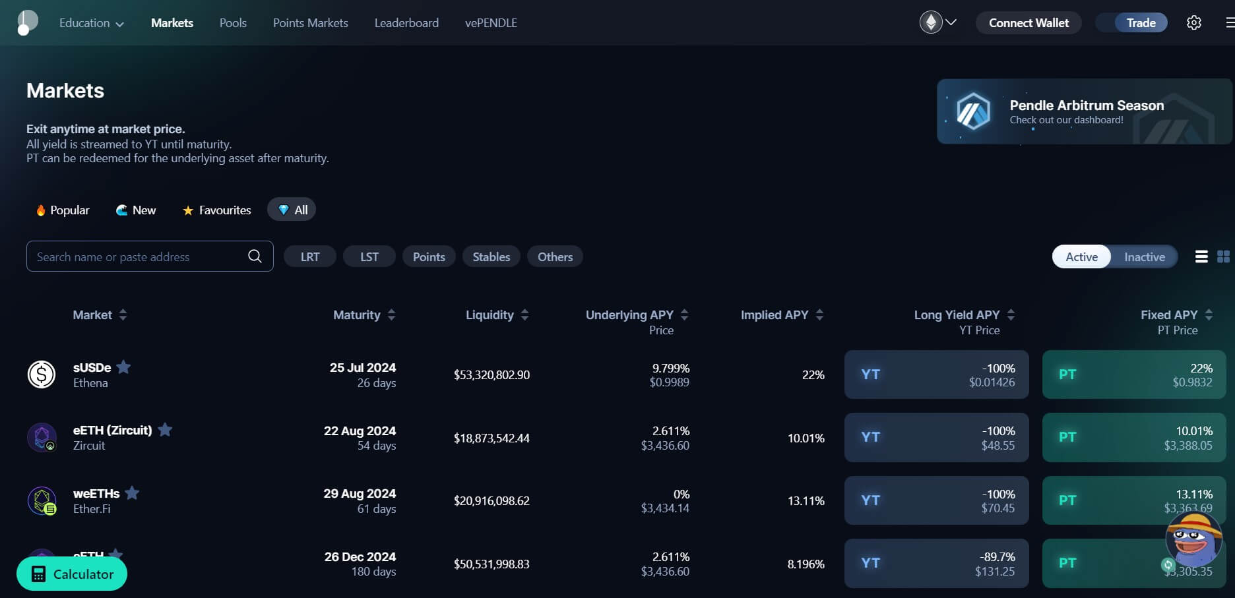1235x598 pixels.
Task: Open the Points Markets nav item
Action: point(311,22)
